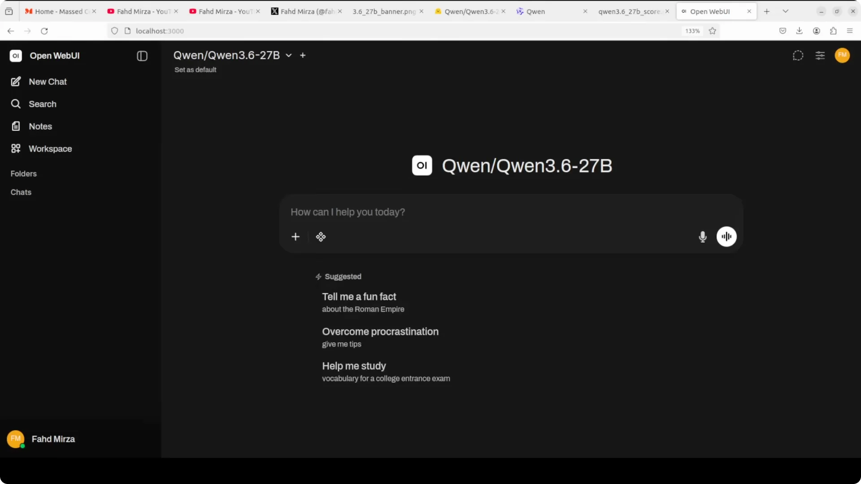The height and width of the screenshot is (484, 861).
Task: Click the Open WebUI logo icon
Action: [16, 56]
